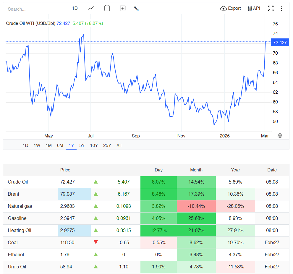The height and width of the screenshot is (274, 293).
Task: Open chart settings gear icon
Action: (x=280, y=136)
